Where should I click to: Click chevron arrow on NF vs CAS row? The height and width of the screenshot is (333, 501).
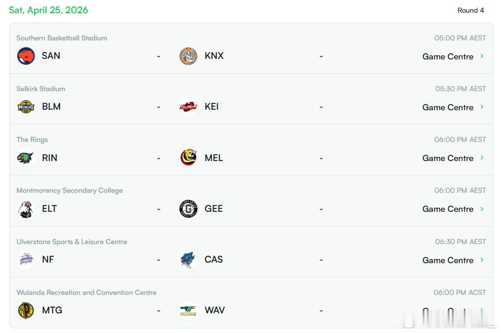coord(482,260)
